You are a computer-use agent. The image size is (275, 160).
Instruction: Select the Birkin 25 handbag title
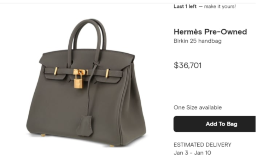pyautogui.click(x=198, y=41)
